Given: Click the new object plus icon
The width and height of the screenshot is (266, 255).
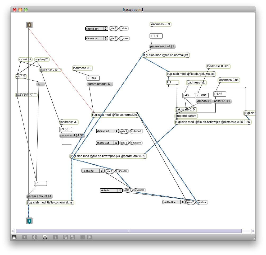Looking at the screenshot, I should pyautogui.click(x=24, y=237).
